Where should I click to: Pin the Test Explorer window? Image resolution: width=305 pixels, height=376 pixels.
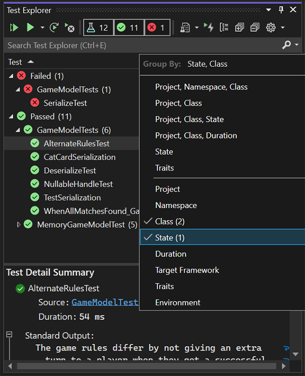point(281,10)
